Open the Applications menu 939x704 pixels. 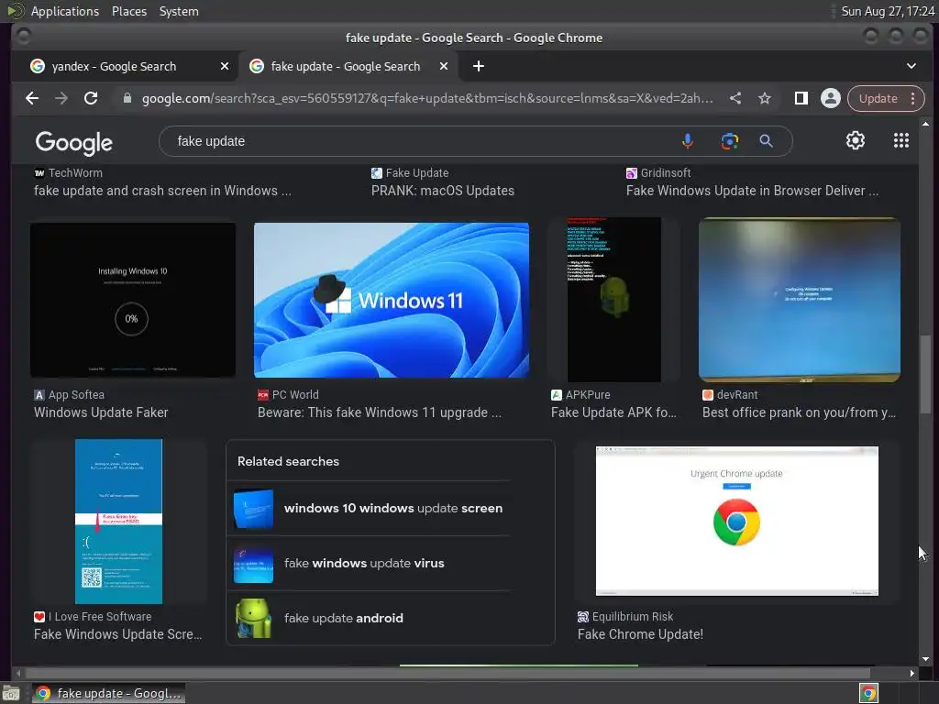[65, 11]
